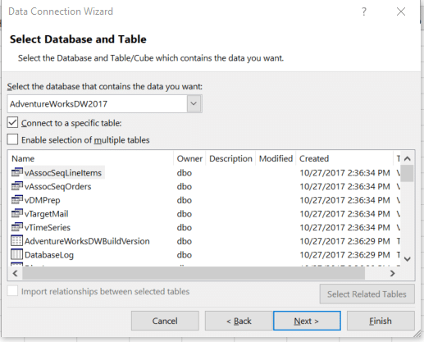Viewport: 424px width, 342px height.
Task: Click the question mark help icon
Action: (364, 11)
